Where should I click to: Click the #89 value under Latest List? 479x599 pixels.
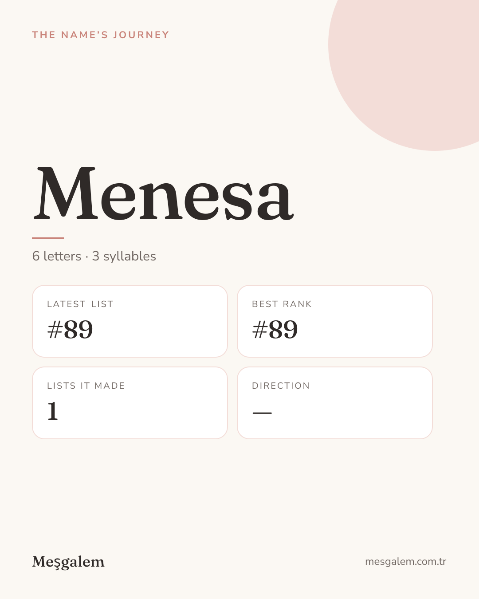tap(70, 329)
